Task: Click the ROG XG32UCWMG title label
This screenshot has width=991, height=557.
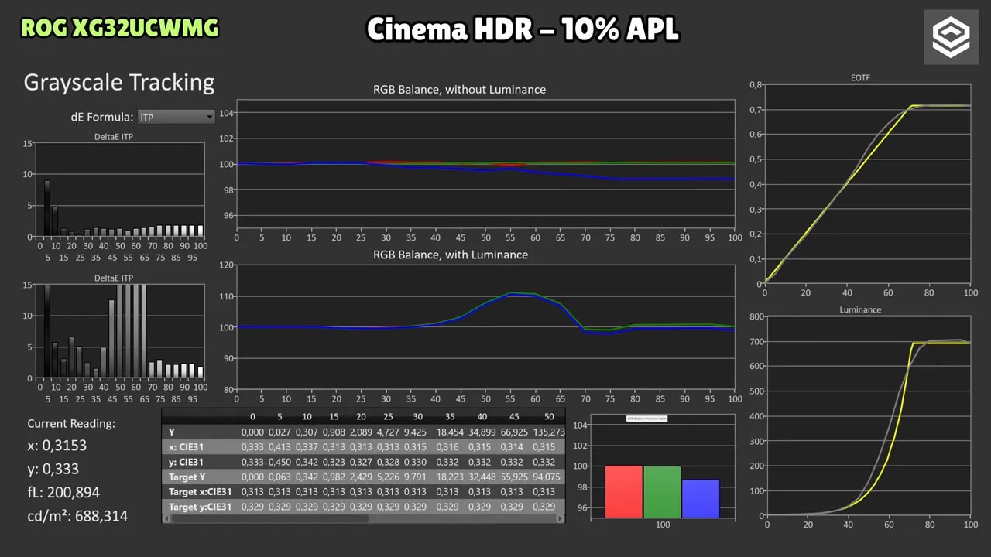Action: tap(120, 29)
